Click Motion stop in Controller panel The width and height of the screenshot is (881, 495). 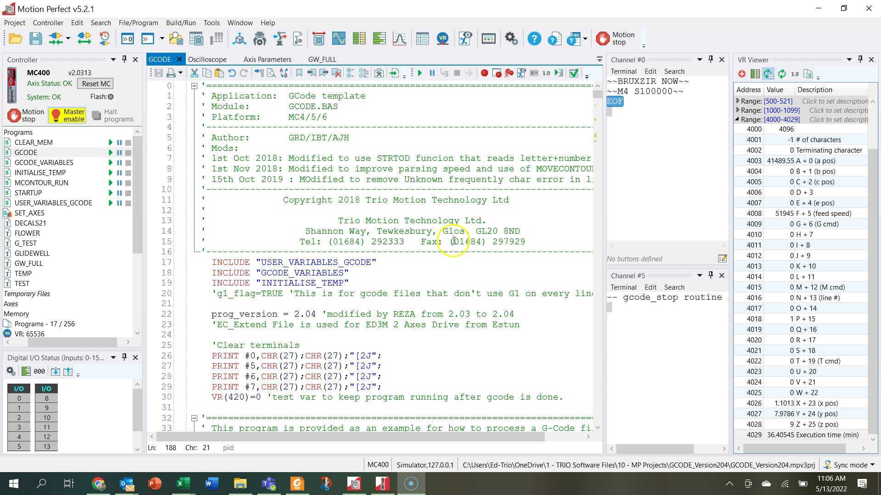26,115
